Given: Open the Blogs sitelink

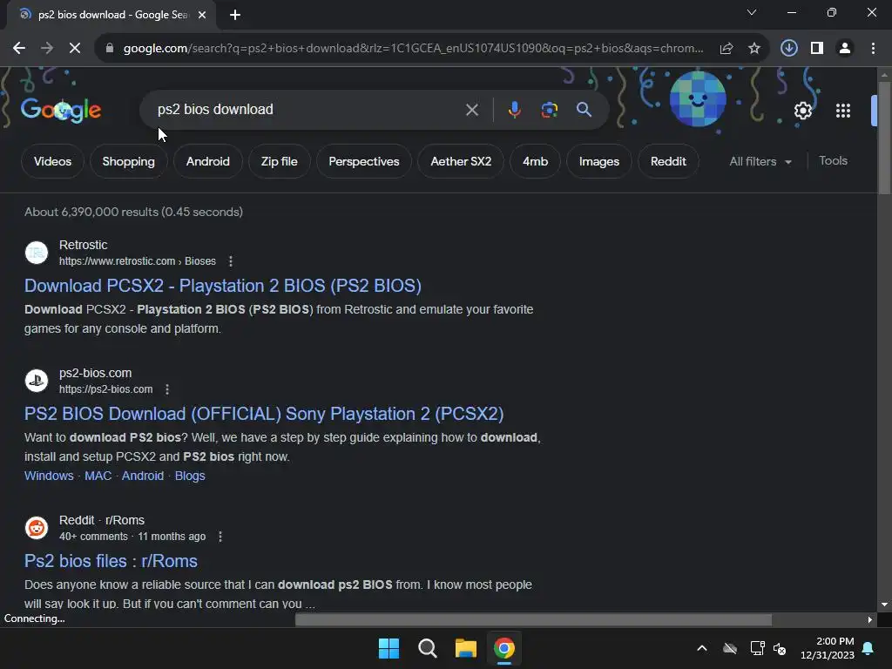Looking at the screenshot, I should click(x=190, y=476).
